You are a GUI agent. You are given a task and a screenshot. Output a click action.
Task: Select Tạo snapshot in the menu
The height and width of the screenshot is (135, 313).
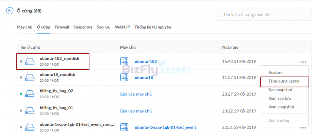[280, 90]
